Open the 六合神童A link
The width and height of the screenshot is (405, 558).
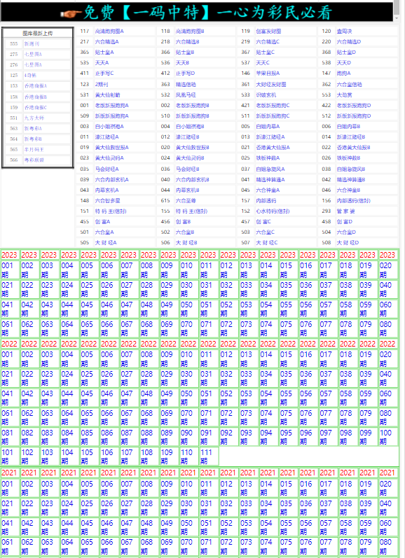point(268,190)
